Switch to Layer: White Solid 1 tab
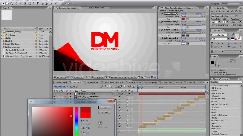 (96, 8)
